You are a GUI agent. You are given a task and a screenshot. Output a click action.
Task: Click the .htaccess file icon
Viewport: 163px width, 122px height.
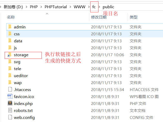point(10,90)
